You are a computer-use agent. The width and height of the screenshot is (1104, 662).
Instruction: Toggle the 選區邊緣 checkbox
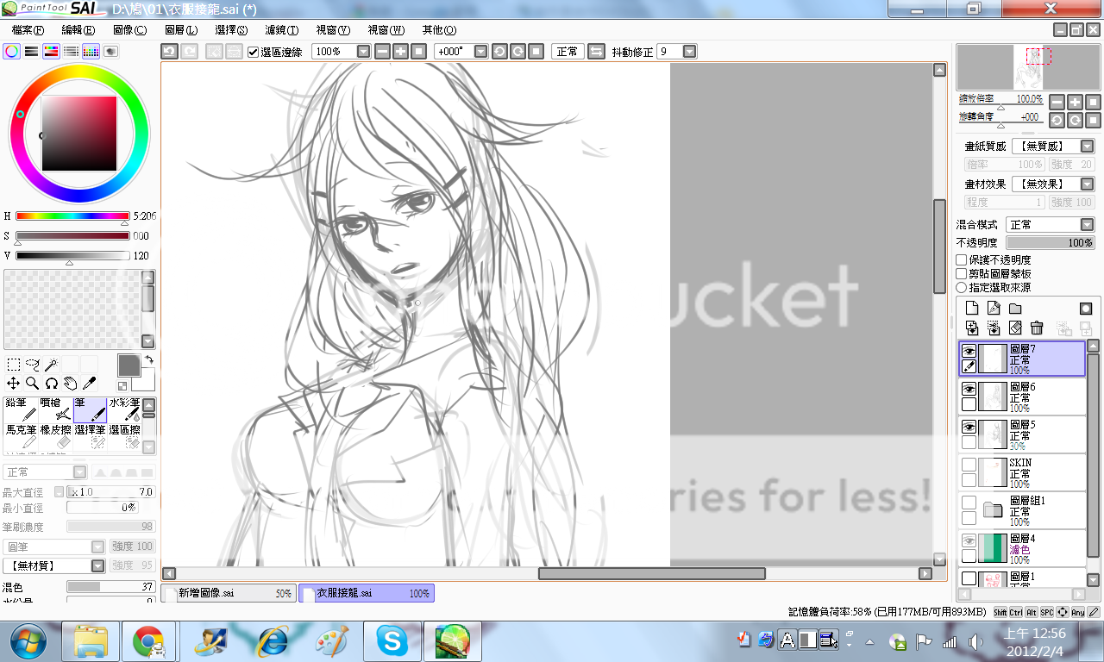(253, 52)
